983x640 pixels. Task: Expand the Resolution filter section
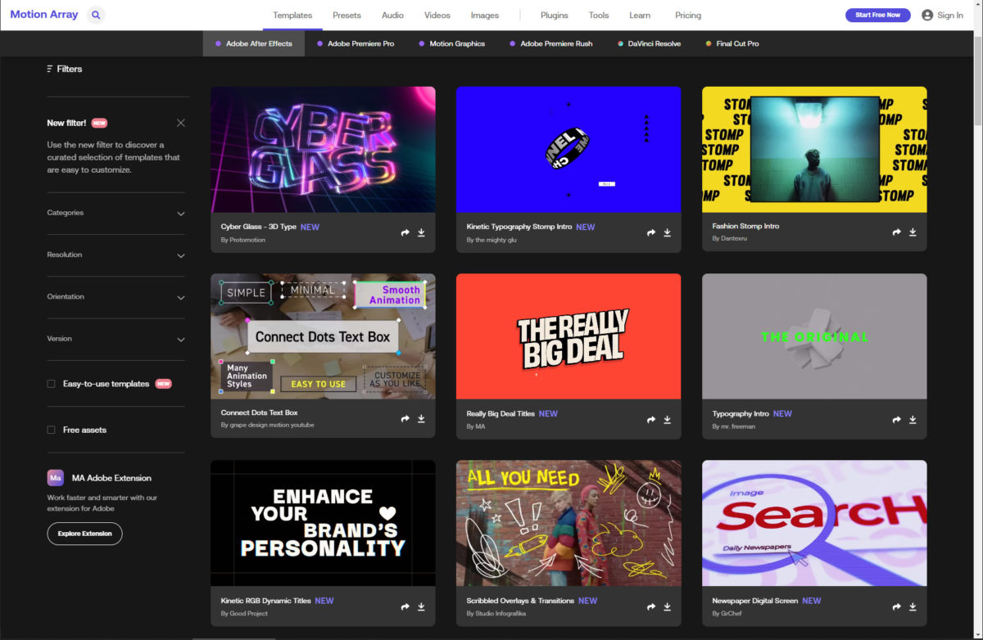pyautogui.click(x=181, y=255)
